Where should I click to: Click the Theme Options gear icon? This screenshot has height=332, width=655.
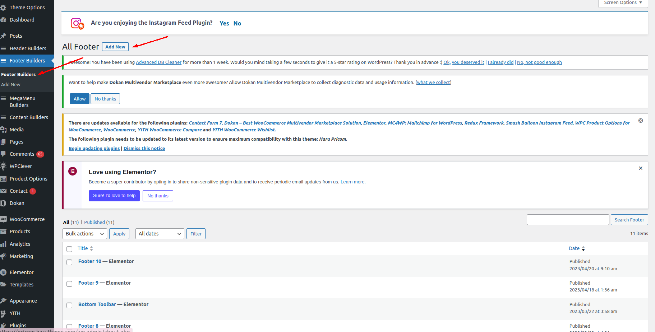(x=3, y=8)
